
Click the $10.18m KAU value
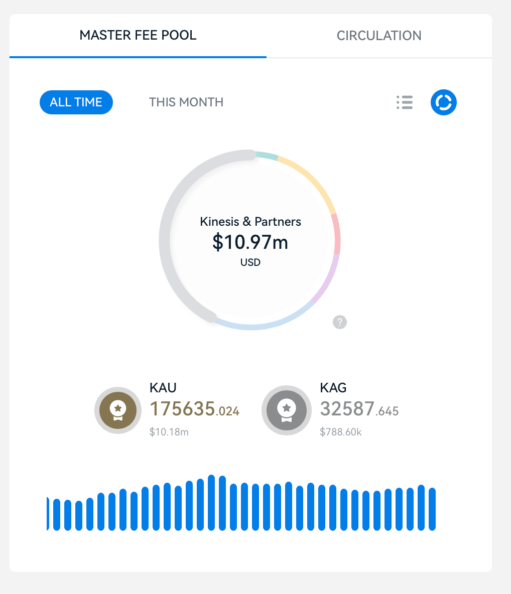tap(169, 432)
